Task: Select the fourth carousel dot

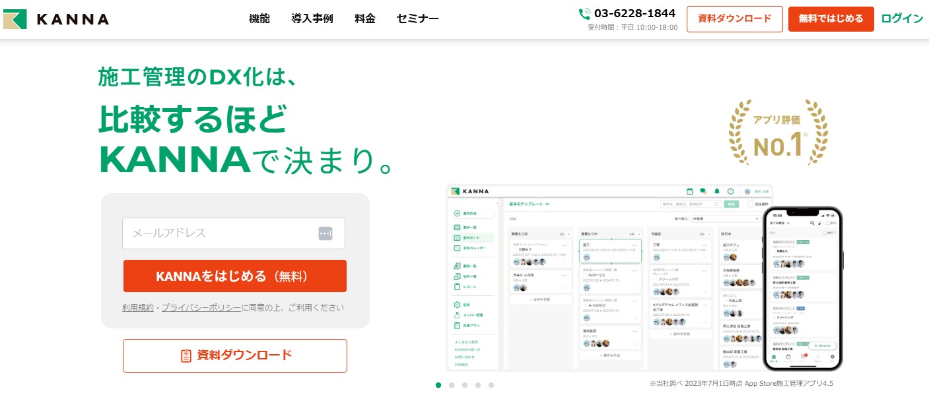Action: pyautogui.click(x=478, y=384)
